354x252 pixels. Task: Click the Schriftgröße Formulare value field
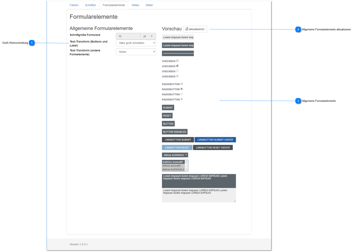pos(128,36)
